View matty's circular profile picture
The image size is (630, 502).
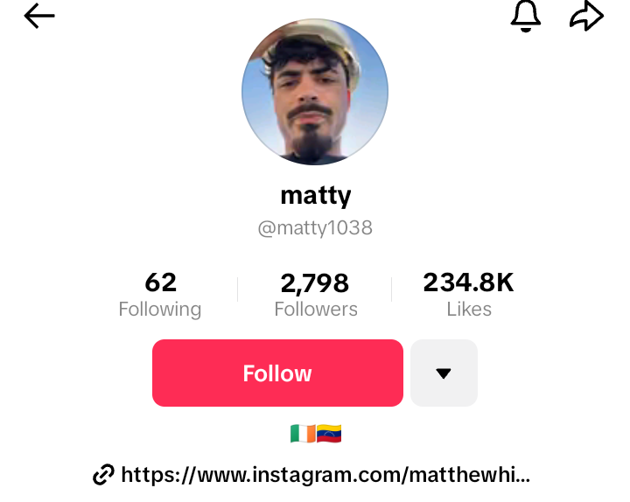tap(315, 92)
